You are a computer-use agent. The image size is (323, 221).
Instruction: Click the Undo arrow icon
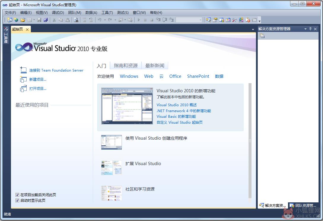tap(100, 20)
